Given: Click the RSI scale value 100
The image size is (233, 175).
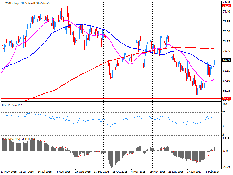Looking at the screenshot, I should click(225, 104).
